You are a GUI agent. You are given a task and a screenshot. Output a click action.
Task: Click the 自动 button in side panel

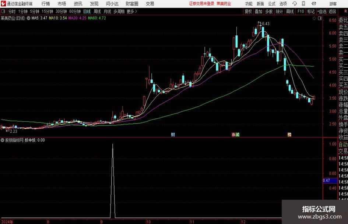coord(343,145)
